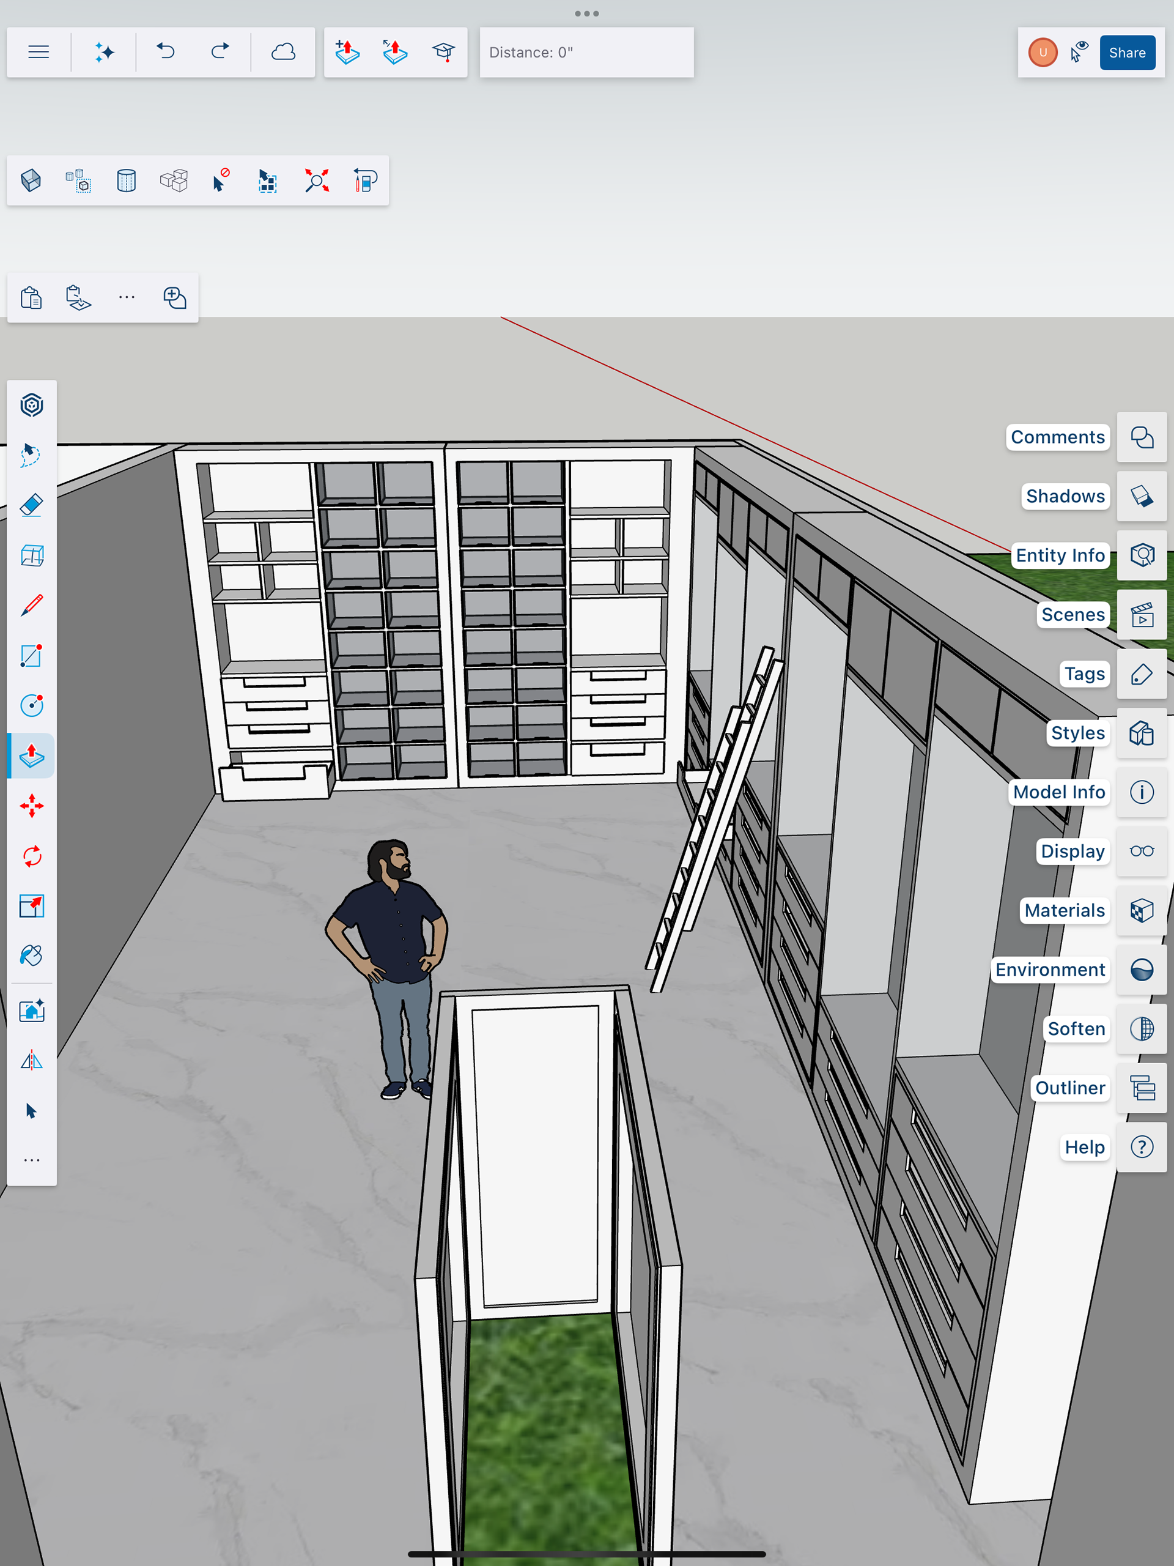Open the hamburger main menu
The width and height of the screenshot is (1174, 1566).
(38, 51)
